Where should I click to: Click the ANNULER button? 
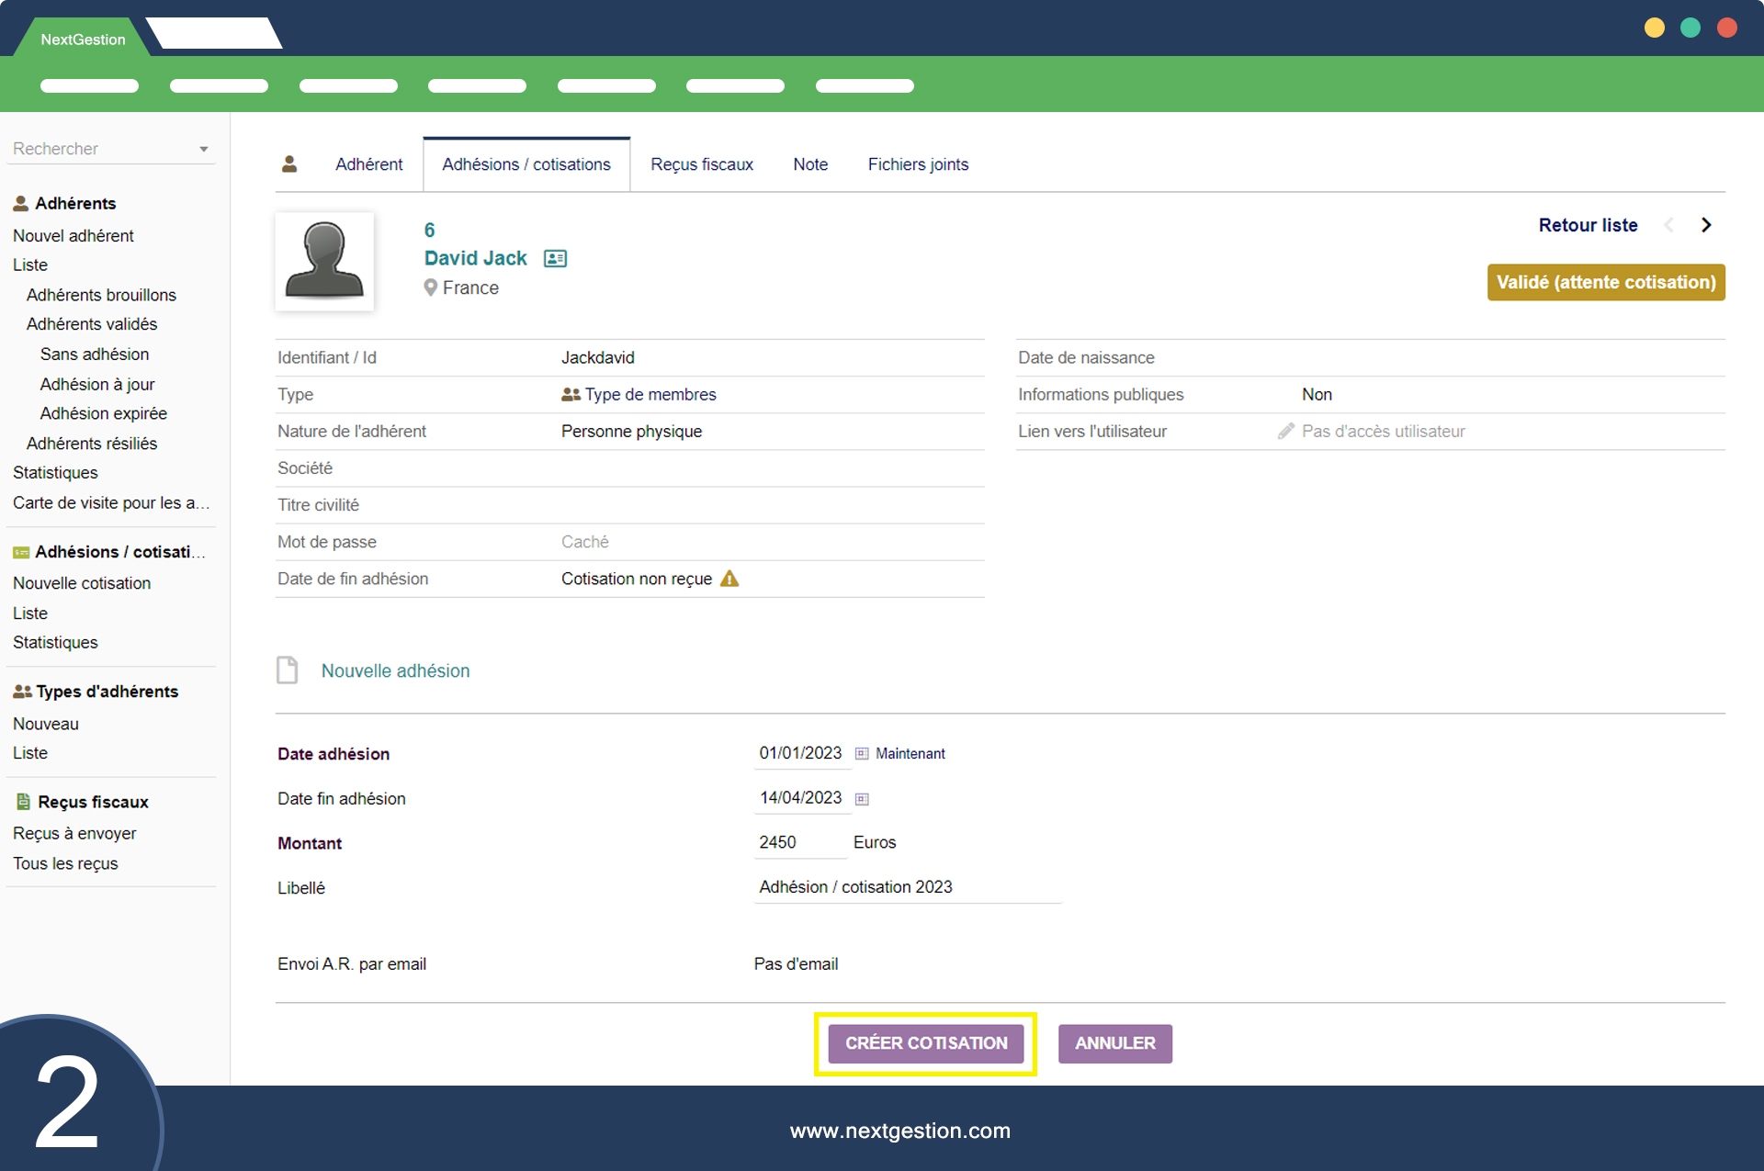coord(1114,1043)
